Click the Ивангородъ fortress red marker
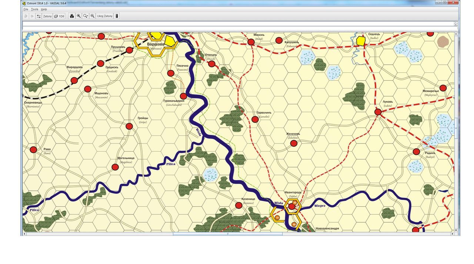 pos(292,207)
